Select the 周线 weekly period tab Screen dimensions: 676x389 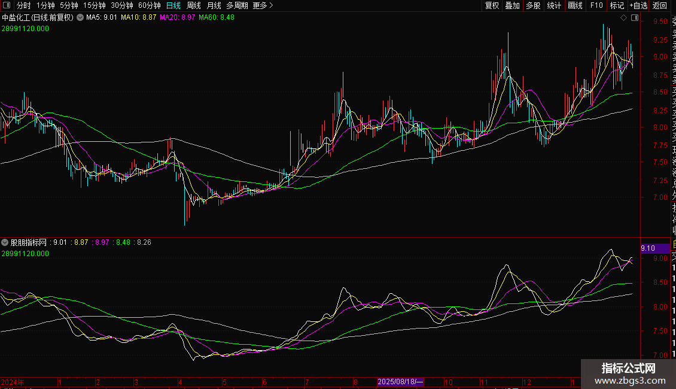194,5
